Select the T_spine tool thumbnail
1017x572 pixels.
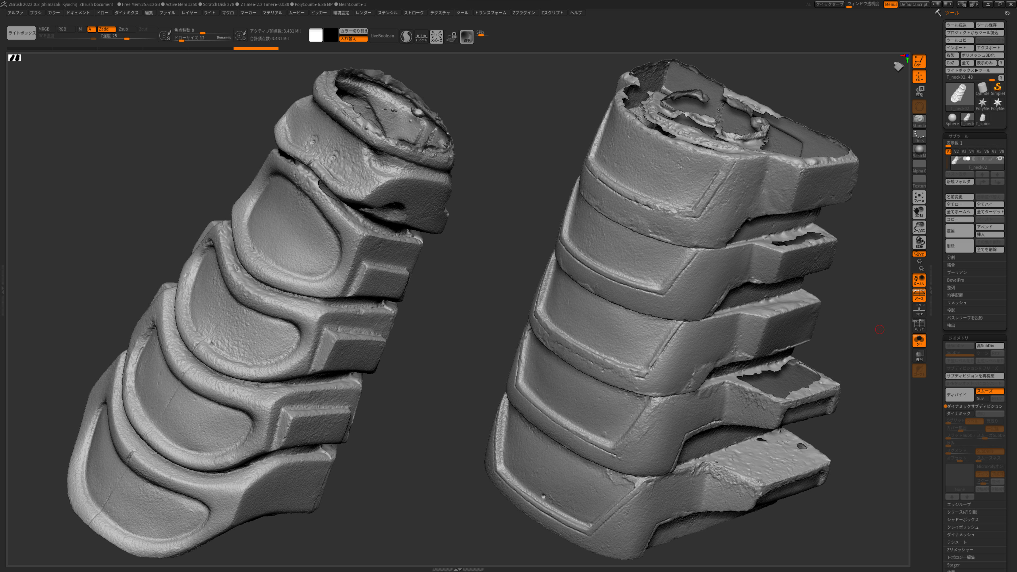point(982,119)
